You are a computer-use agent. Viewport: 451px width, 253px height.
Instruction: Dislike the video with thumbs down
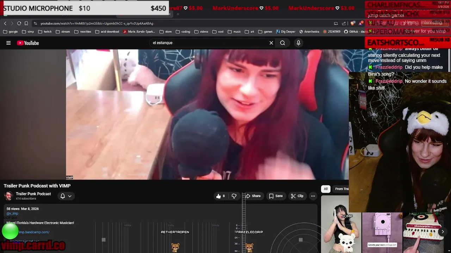[x=234, y=196]
